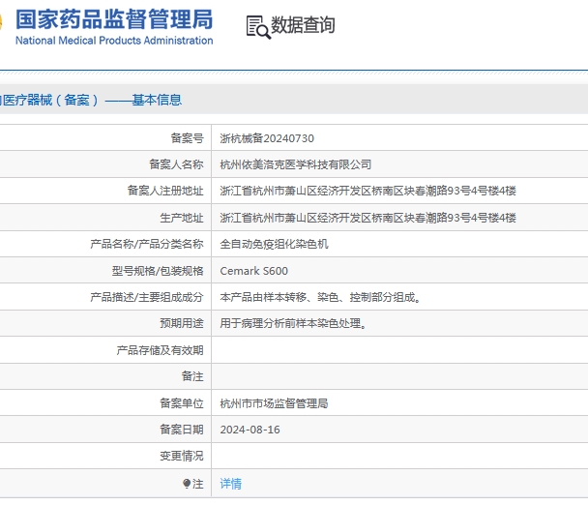Select company name 杭州依美洛克医学科技有限公司
The width and height of the screenshot is (588, 505).
tap(296, 164)
